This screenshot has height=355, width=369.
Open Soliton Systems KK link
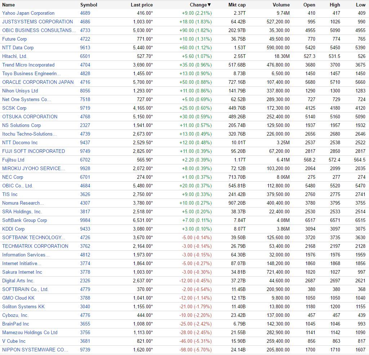[23, 307]
